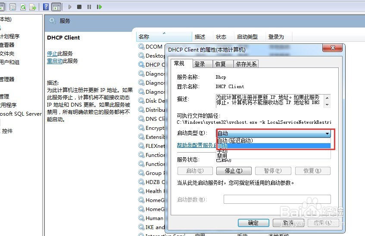Click gear icon of Group service row
The height and width of the screenshot is (236, 365).
[x=141, y=173]
